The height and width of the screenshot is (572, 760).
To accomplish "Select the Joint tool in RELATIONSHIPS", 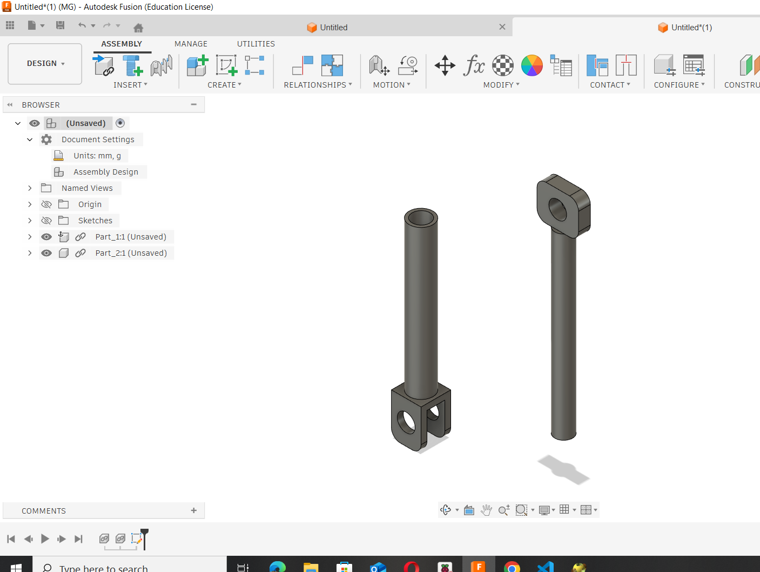I will 302,65.
